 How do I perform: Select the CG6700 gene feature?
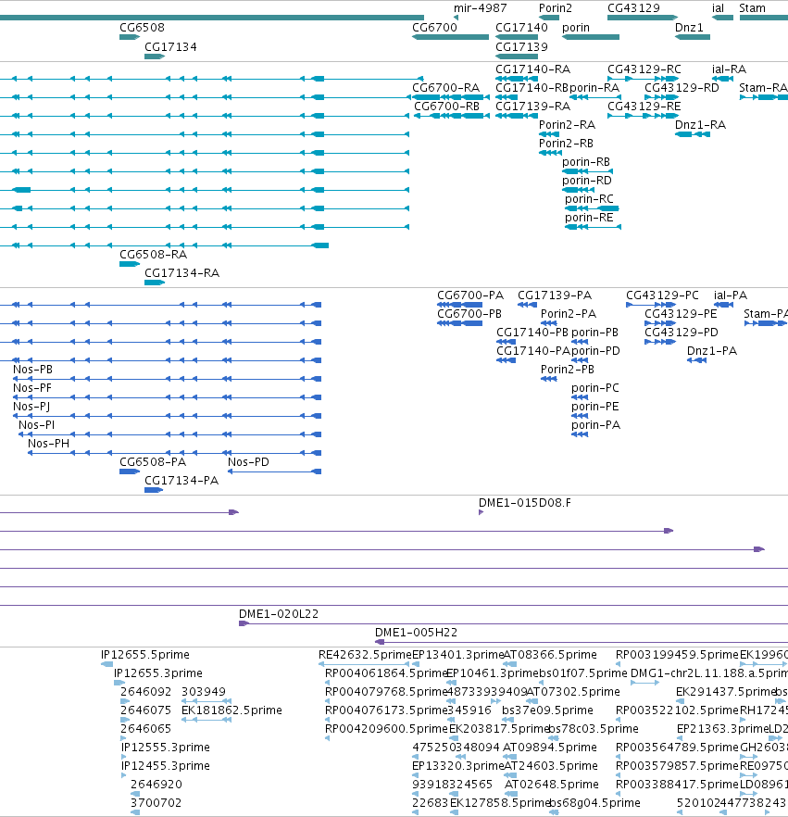point(451,37)
